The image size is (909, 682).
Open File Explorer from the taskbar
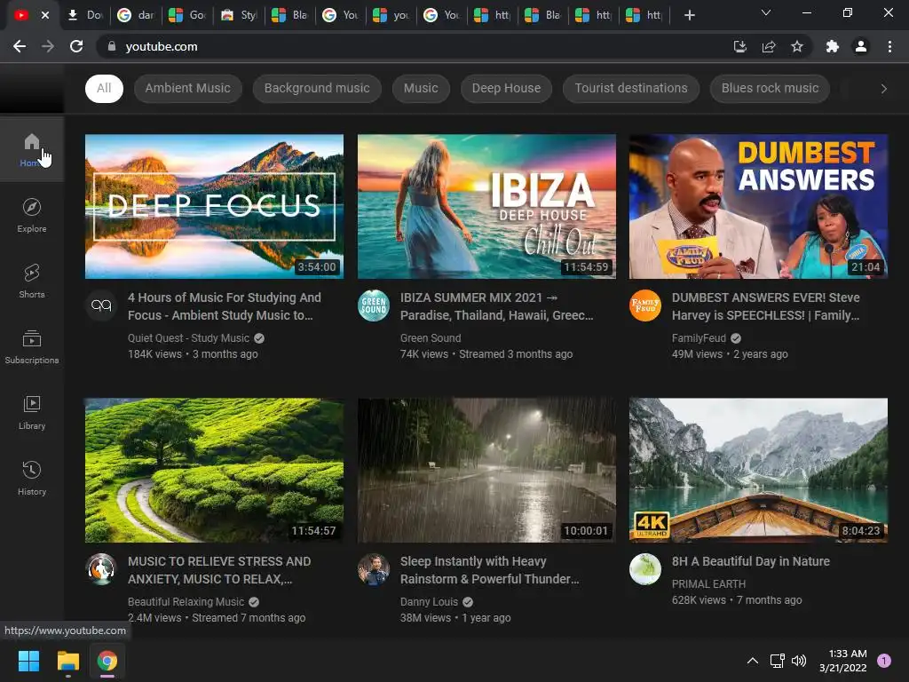[x=67, y=661]
